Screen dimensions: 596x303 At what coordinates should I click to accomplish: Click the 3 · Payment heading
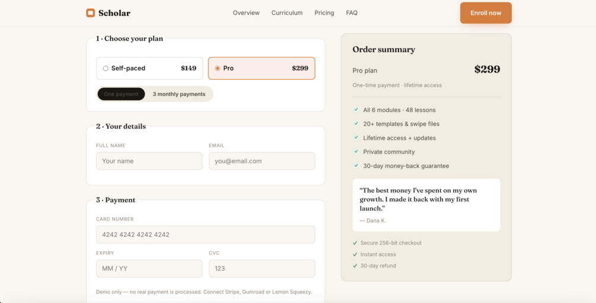[116, 200]
